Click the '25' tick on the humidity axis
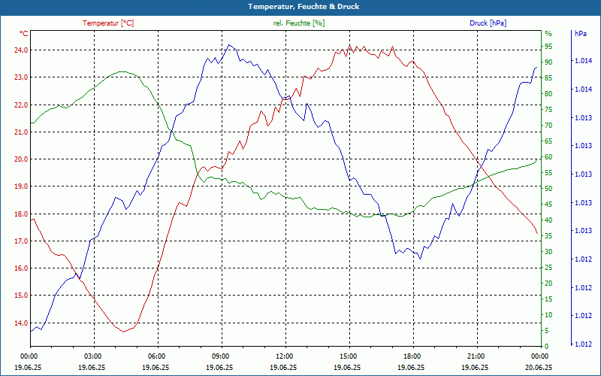The image size is (601, 376). pyautogui.click(x=548, y=268)
